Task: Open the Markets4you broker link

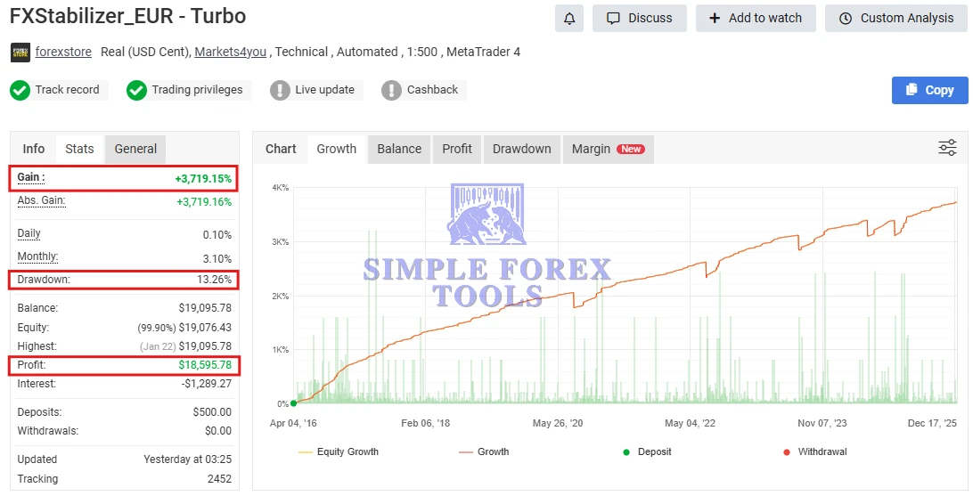Action: (231, 52)
